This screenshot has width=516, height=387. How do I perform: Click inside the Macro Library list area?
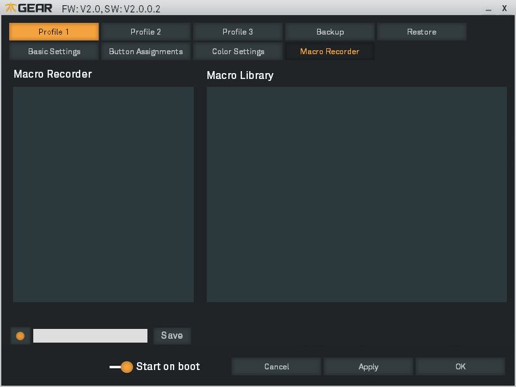click(x=357, y=194)
